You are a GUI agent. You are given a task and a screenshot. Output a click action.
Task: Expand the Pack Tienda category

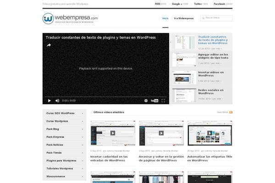[x=65, y=153]
